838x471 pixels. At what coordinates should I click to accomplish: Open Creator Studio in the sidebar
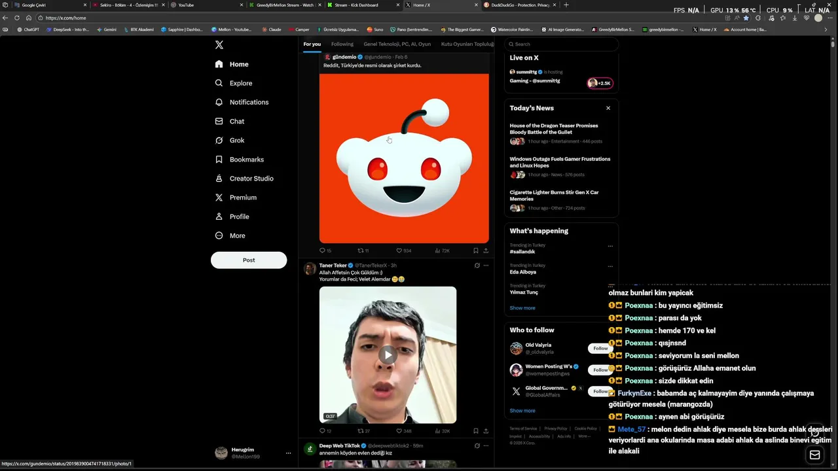244,178
